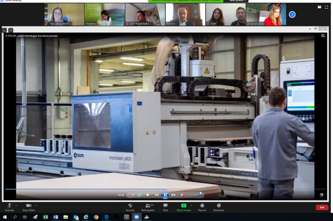The width and height of the screenshot is (333, 221).
Task: Click first icon in shared window title bar
Action: (4, 30)
